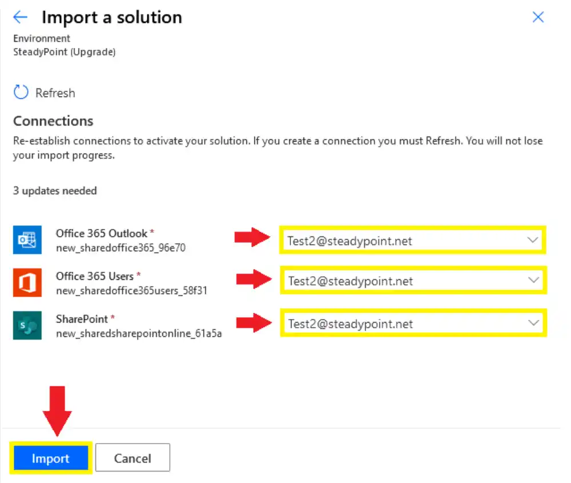Click the chevron in the Outlook connection box
This screenshot has width=571, height=483.
click(532, 240)
